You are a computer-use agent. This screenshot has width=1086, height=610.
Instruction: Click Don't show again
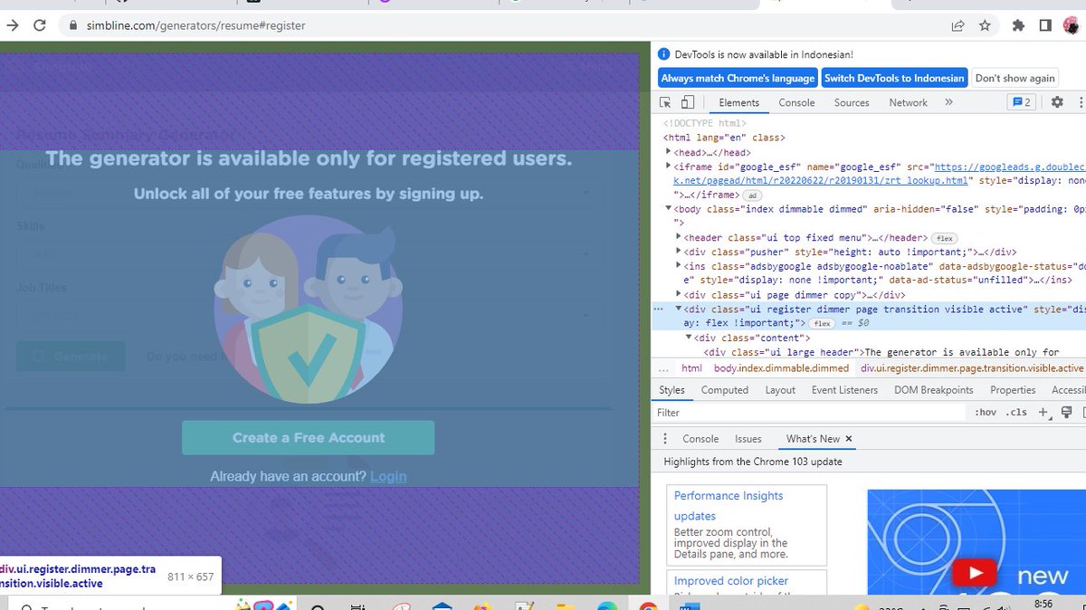(x=1015, y=78)
